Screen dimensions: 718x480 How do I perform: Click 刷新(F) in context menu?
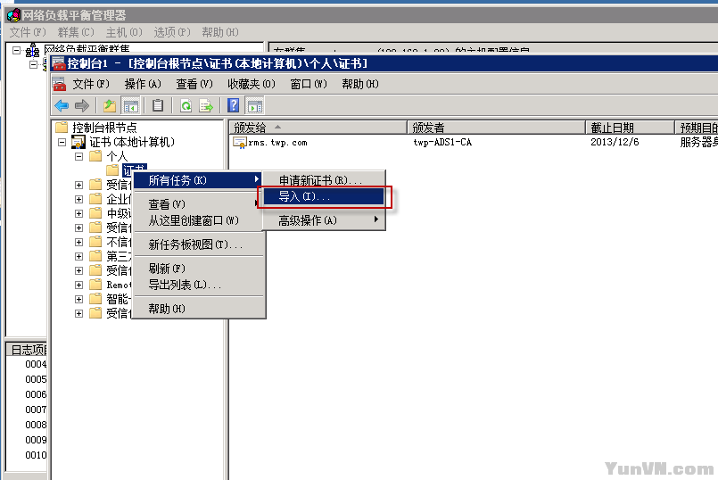(x=198, y=269)
